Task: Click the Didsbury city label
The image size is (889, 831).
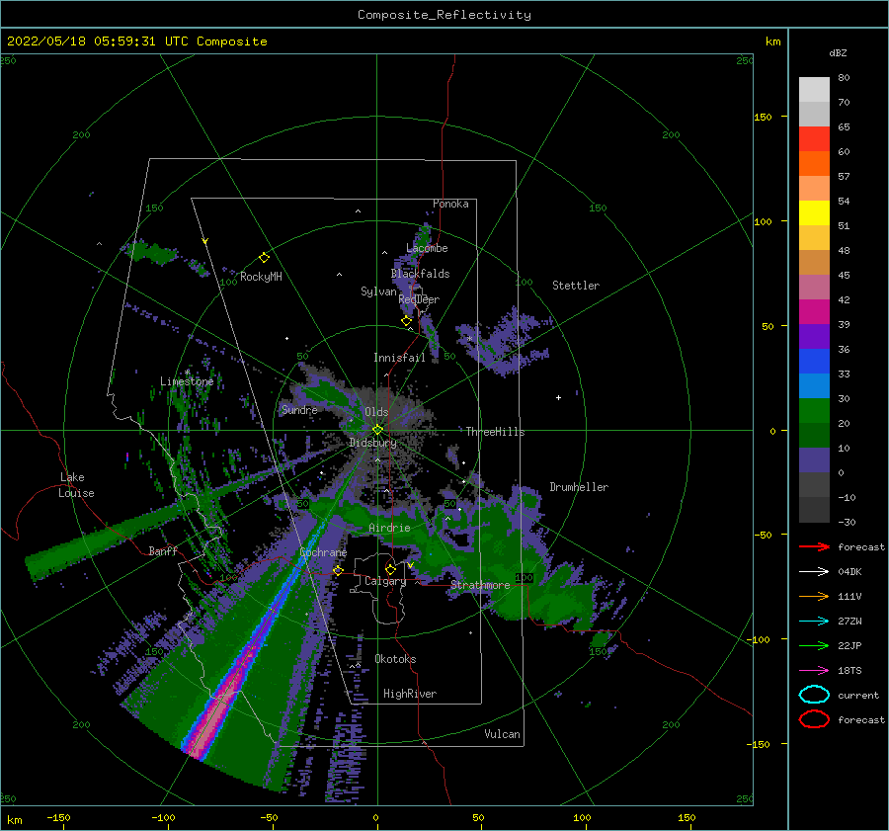Action: [372, 443]
